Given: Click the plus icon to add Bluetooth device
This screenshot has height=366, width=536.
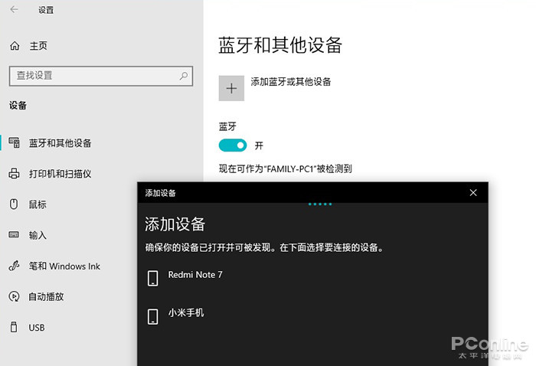Looking at the screenshot, I should [231, 88].
